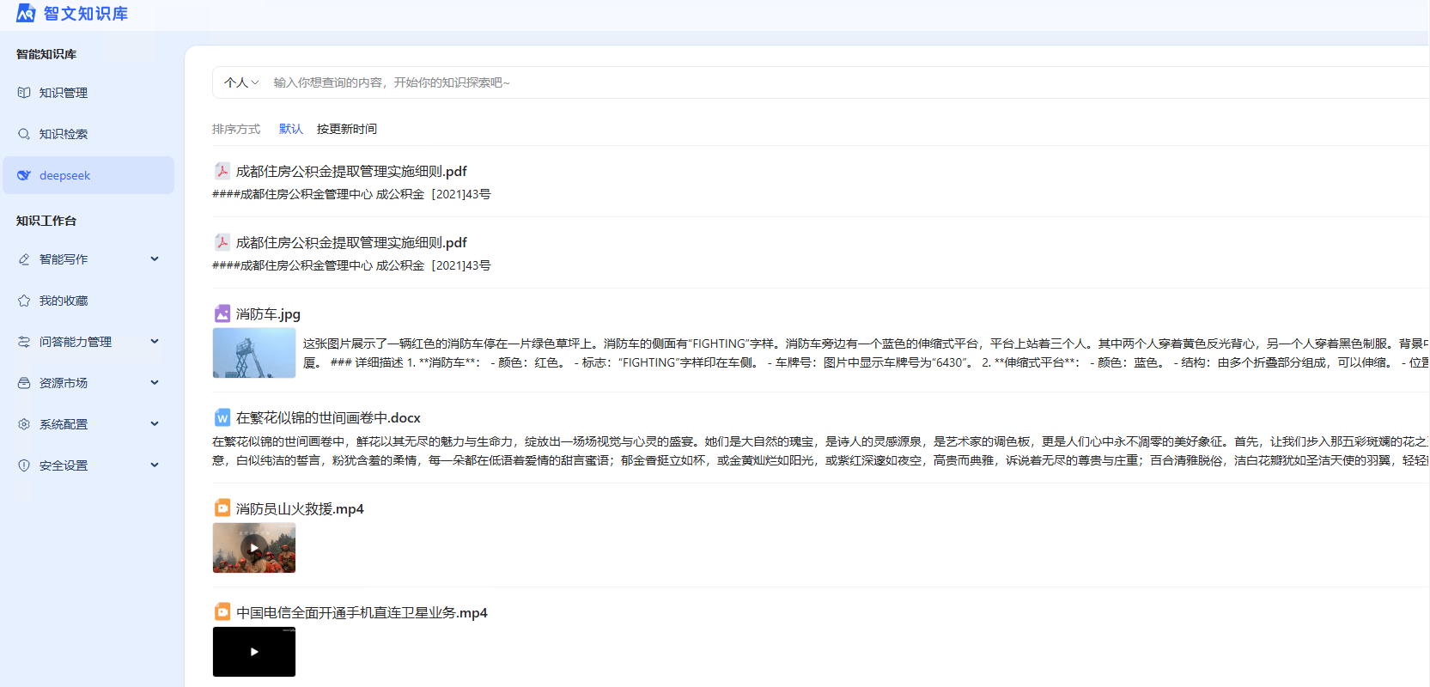Viewport: 1430px width, 687px height.
Task: Open the second 成都住房公积金提取管理实施细则.pdf result
Action: pos(351,242)
